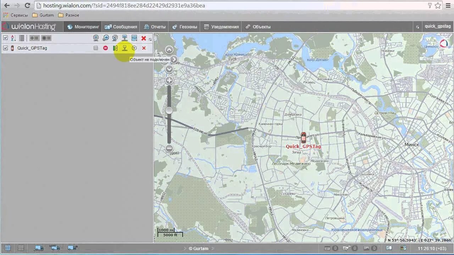This screenshot has width=454, height=255.
Task: Expand the arrow left of Gurtam label
Action: (184, 249)
